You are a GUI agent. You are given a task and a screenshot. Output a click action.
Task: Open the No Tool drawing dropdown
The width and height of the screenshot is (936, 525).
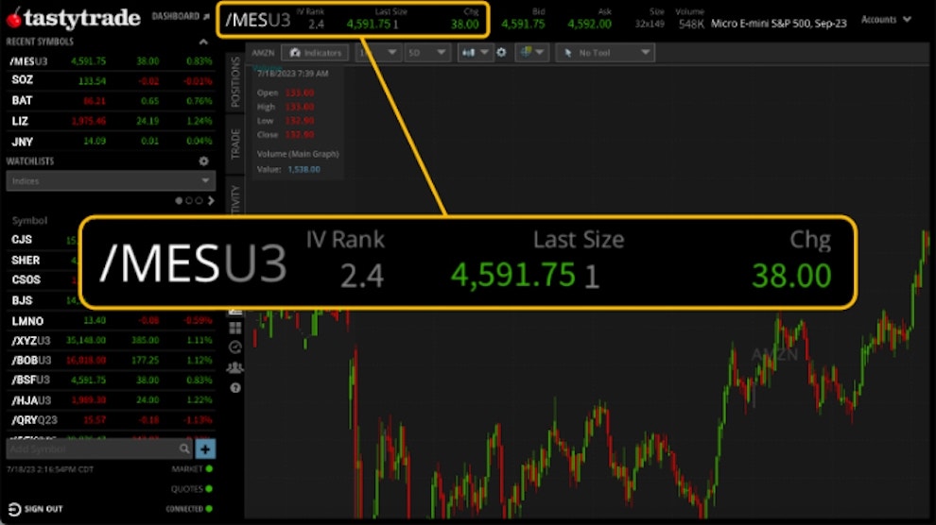pos(605,53)
